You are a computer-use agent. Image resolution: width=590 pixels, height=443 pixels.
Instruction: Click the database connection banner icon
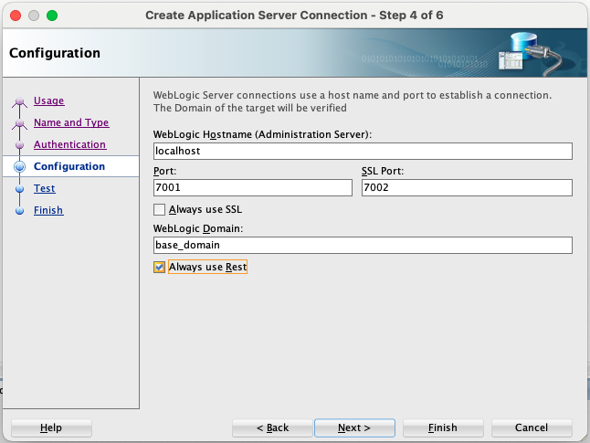point(530,53)
